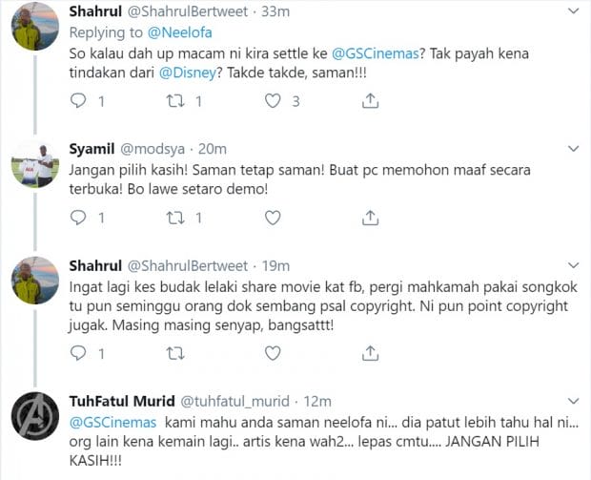Share Syamil's tweet
This screenshot has height=480, width=591.
pos(371,218)
